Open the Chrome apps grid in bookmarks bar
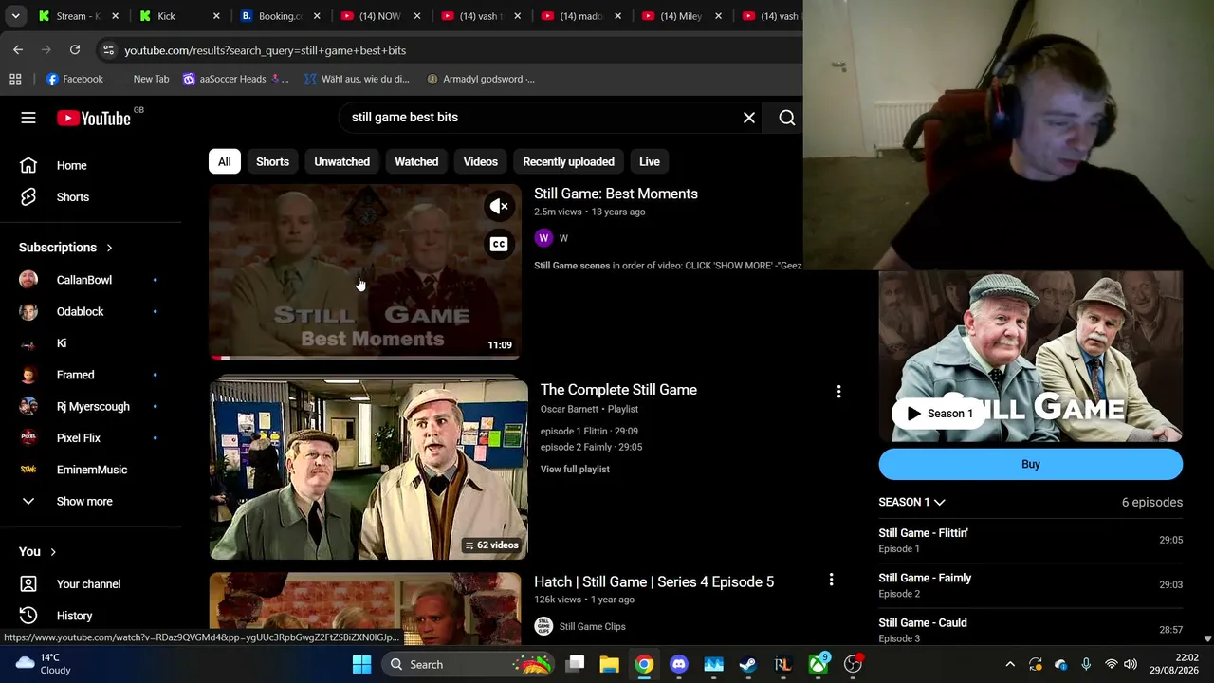This screenshot has width=1214, height=683. pos(15,79)
